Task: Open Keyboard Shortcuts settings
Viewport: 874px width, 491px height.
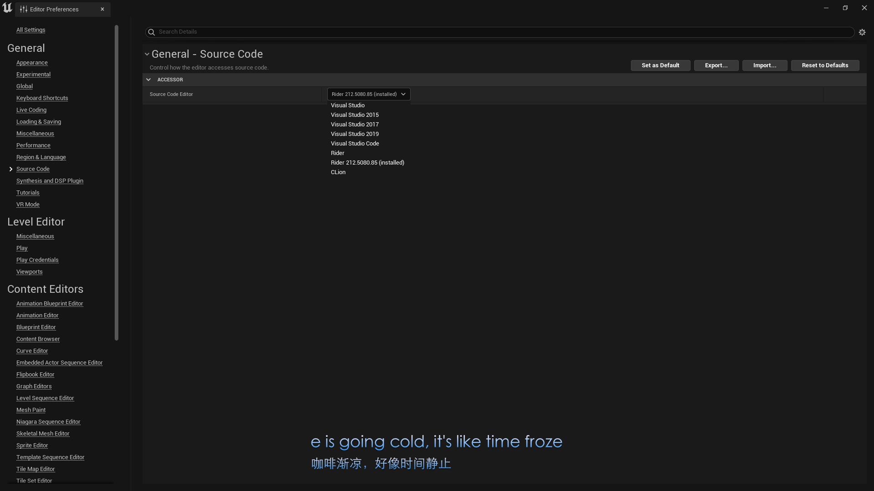Action: (x=42, y=98)
